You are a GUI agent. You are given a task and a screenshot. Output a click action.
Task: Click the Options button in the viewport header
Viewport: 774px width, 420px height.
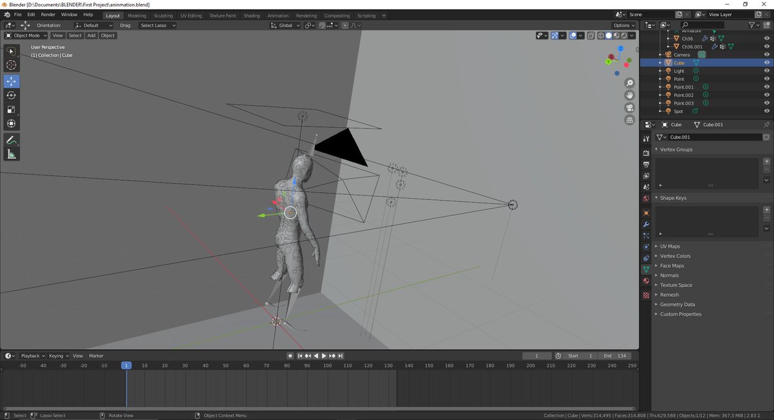[x=624, y=25]
